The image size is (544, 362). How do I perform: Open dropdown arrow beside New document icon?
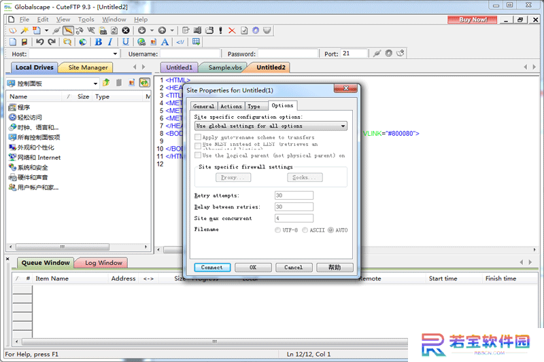46,31
